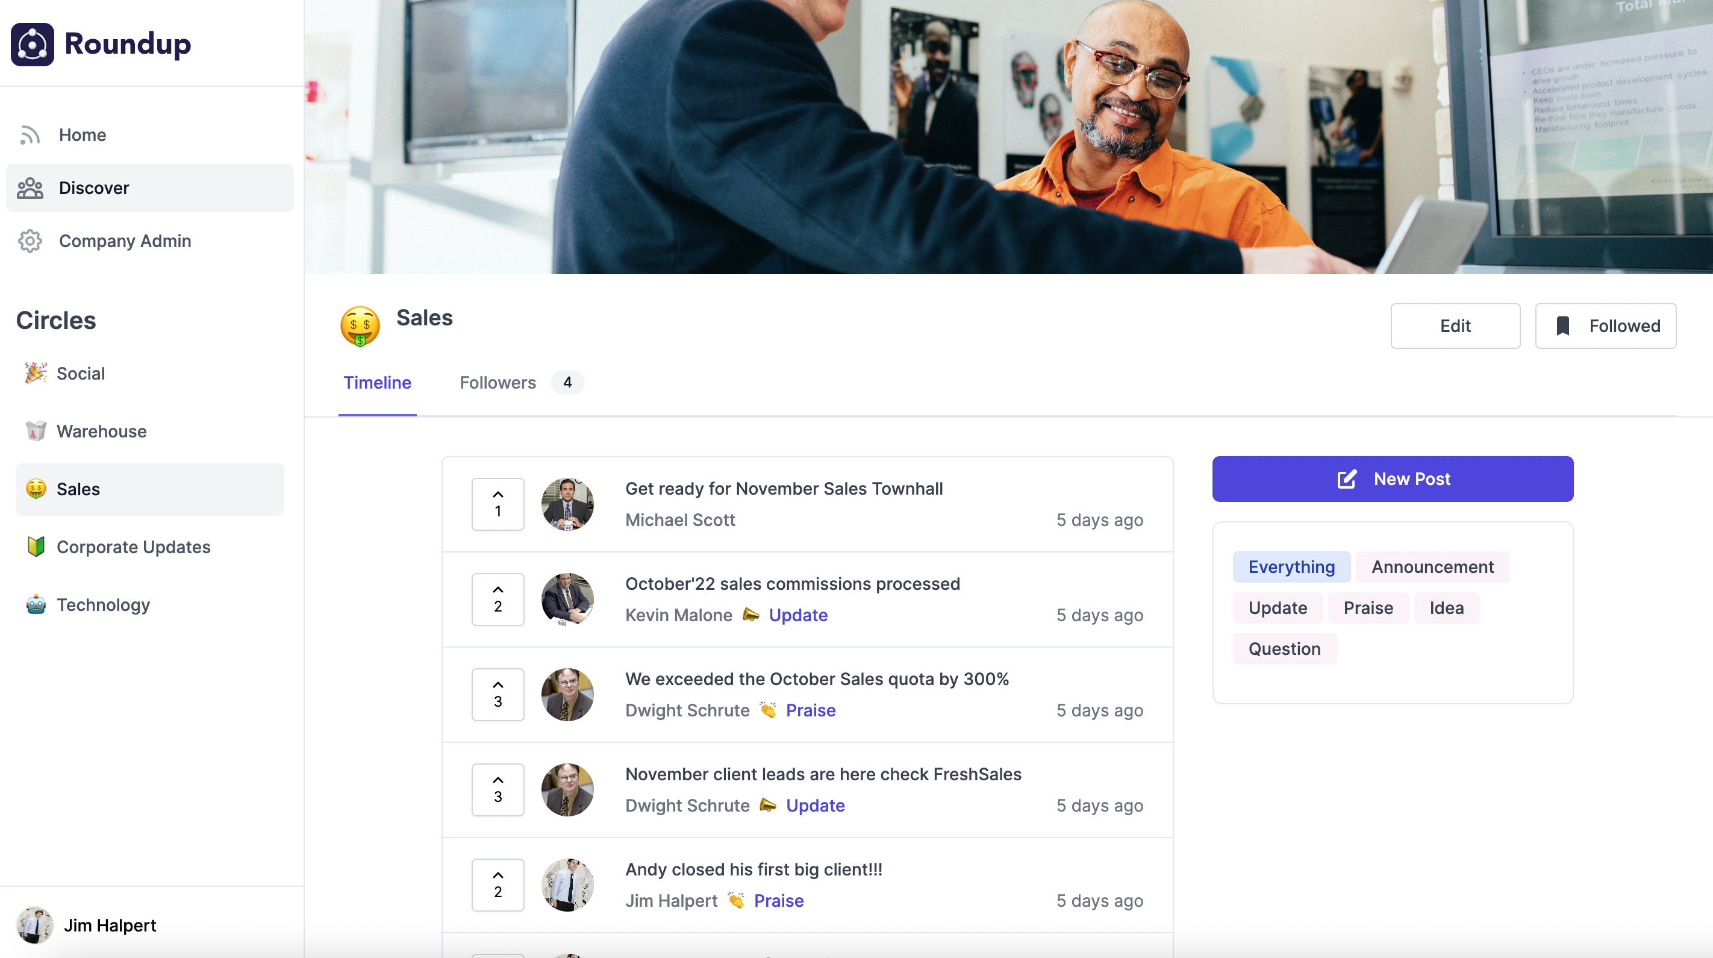Open Home feed icon in sidebar
This screenshot has width=1713, height=958.
pos(30,135)
